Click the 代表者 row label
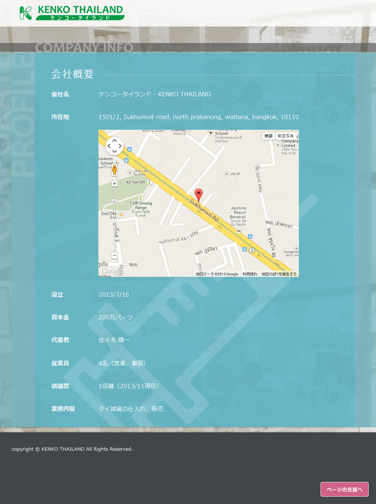Viewport: 376px width, 504px height. tap(60, 340)
